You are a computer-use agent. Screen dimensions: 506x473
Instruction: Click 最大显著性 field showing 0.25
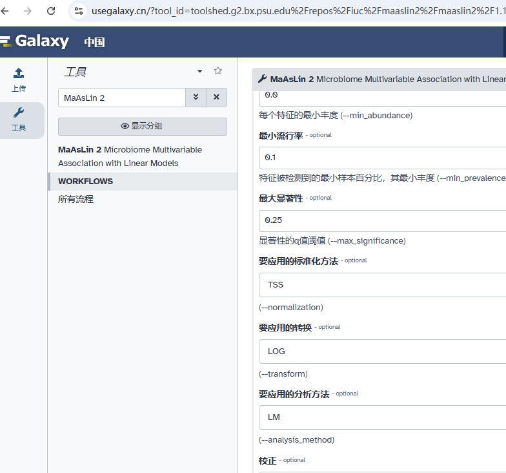[382, 221]
